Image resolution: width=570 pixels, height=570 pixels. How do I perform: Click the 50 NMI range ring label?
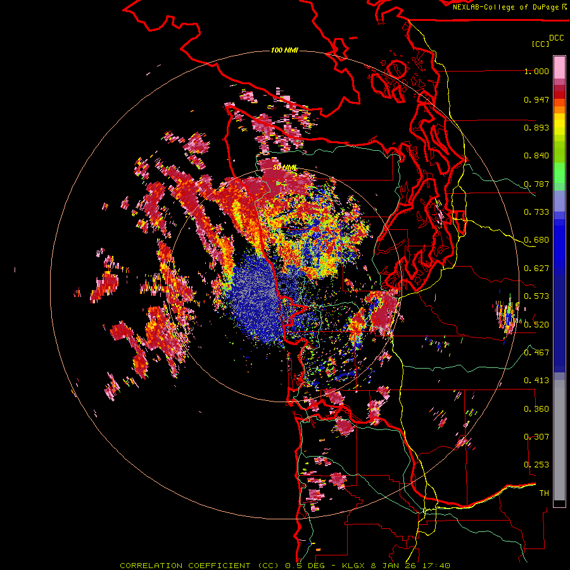tap(284, 168)
